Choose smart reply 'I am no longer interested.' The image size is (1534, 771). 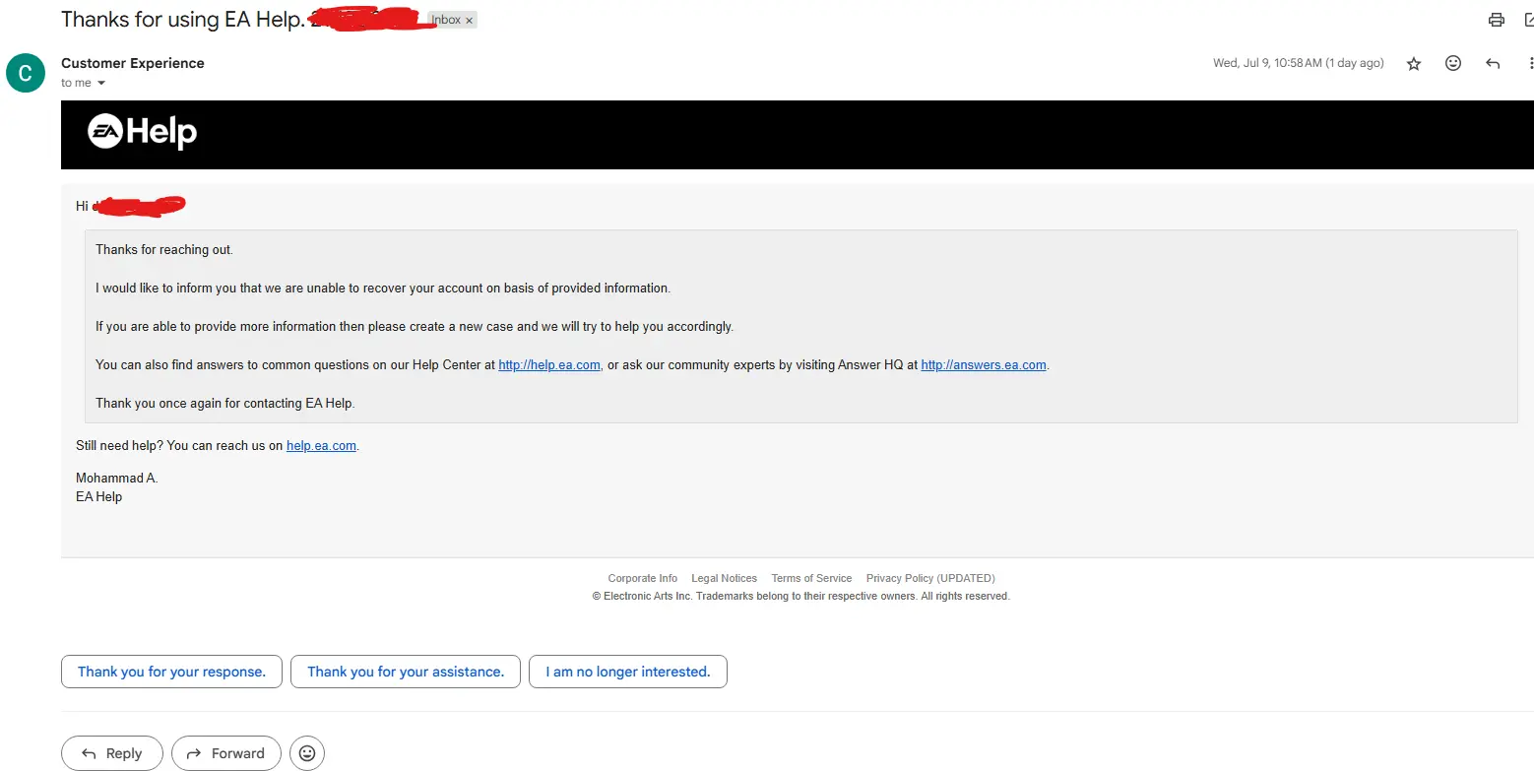[628, 672]
